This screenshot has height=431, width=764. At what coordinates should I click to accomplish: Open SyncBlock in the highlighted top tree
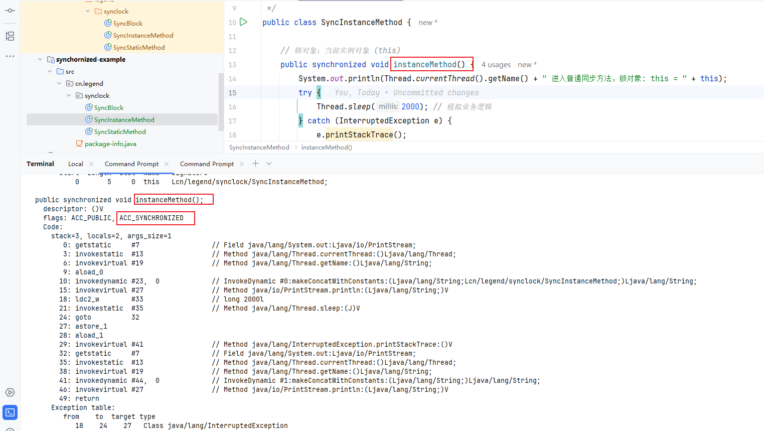click(x=127, y=23)
